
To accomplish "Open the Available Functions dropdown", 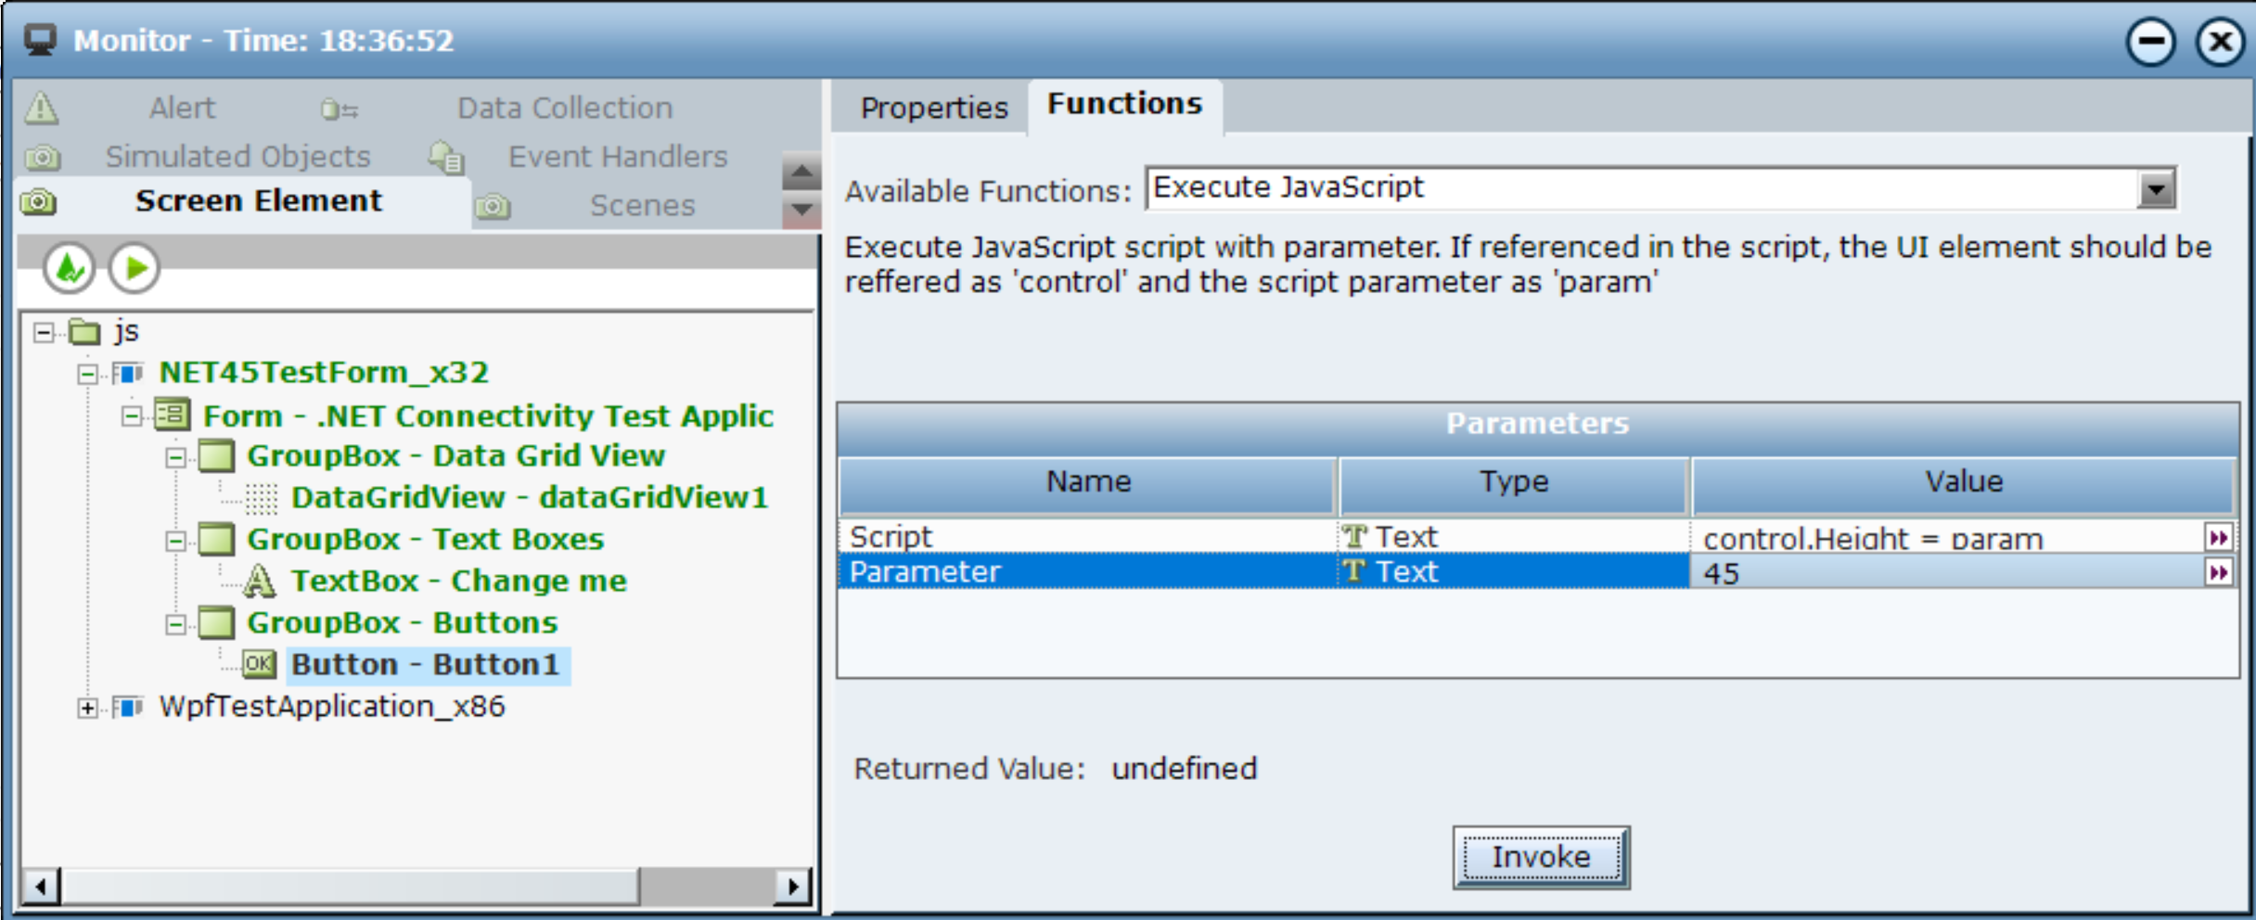I will pos(2156,190).
